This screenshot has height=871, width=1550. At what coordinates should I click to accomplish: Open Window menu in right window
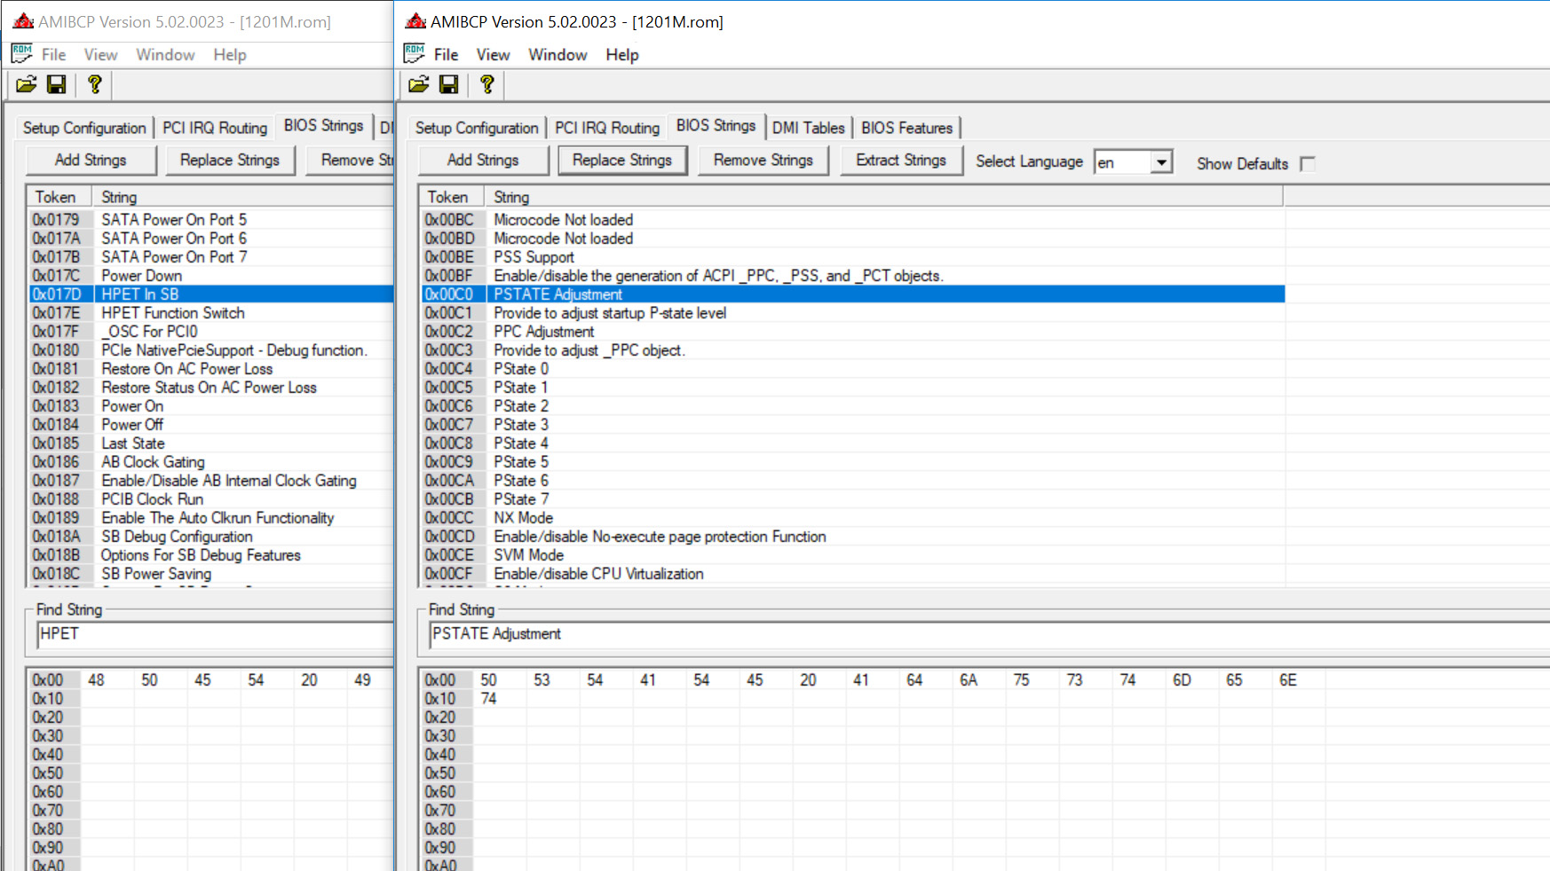coord(558,55)
